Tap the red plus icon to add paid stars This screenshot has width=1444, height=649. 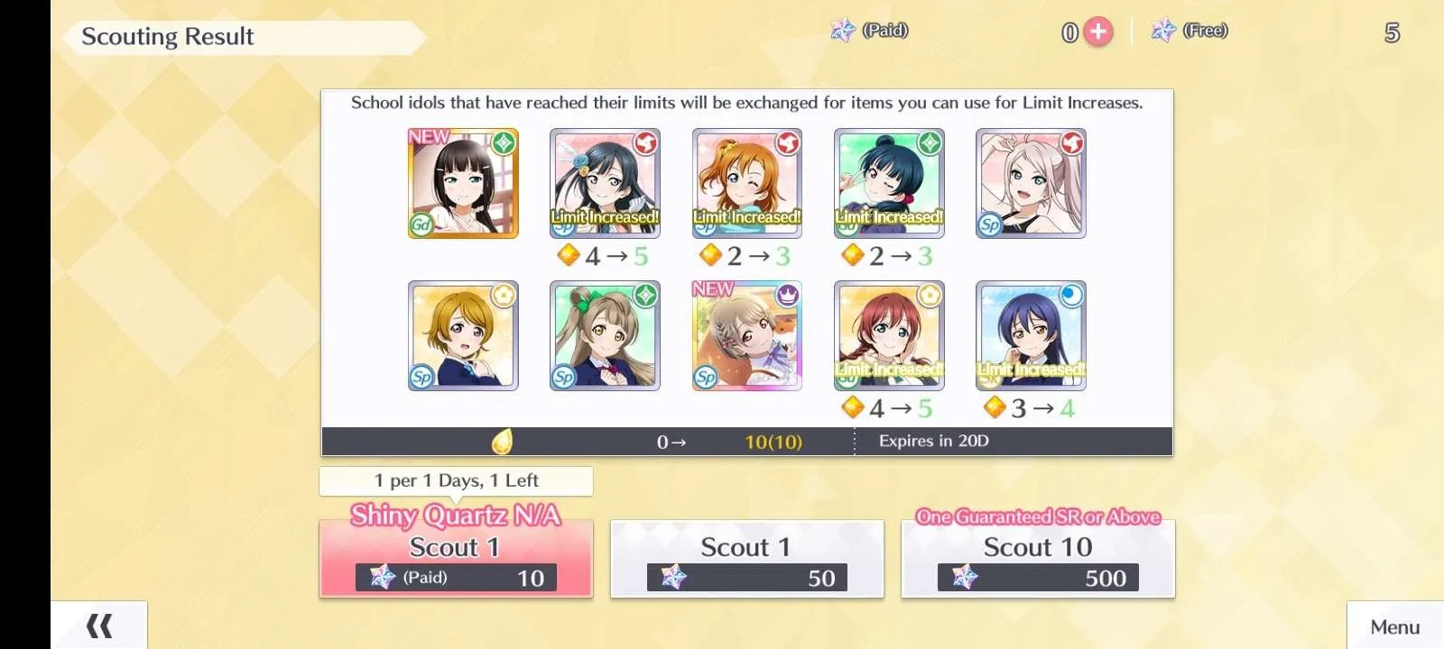pyautogui.click(x=1097, y=32)
